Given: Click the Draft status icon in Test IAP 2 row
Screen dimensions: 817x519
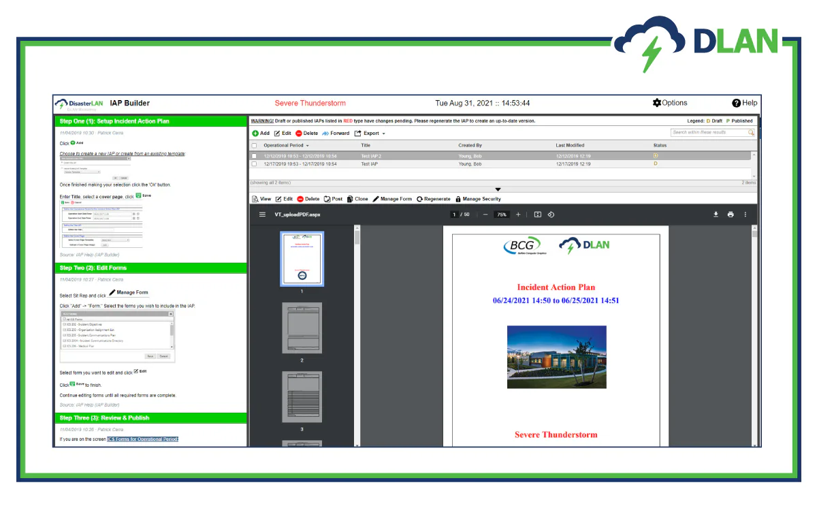Looking at the screenshot, I should (x=656, y=156).
